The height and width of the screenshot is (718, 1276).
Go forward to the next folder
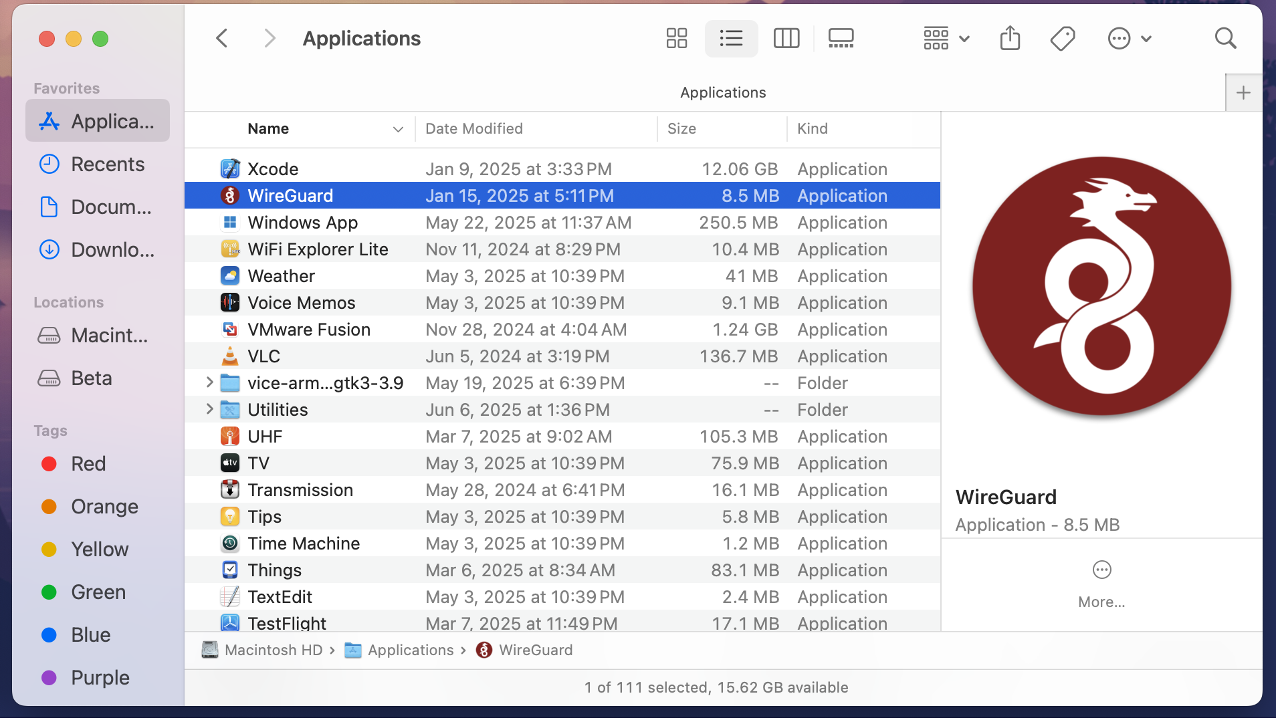(x=270, y=38)
